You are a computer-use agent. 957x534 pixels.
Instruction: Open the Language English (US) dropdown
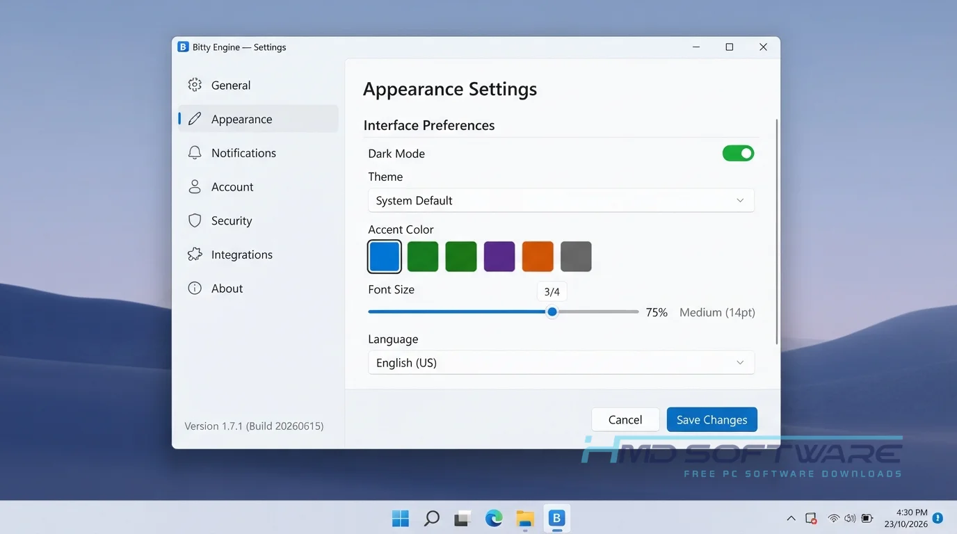(561, 362)
